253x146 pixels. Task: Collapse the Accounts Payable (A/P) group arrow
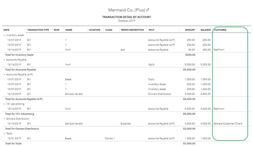pyautogui.click(x=4, y=75)
